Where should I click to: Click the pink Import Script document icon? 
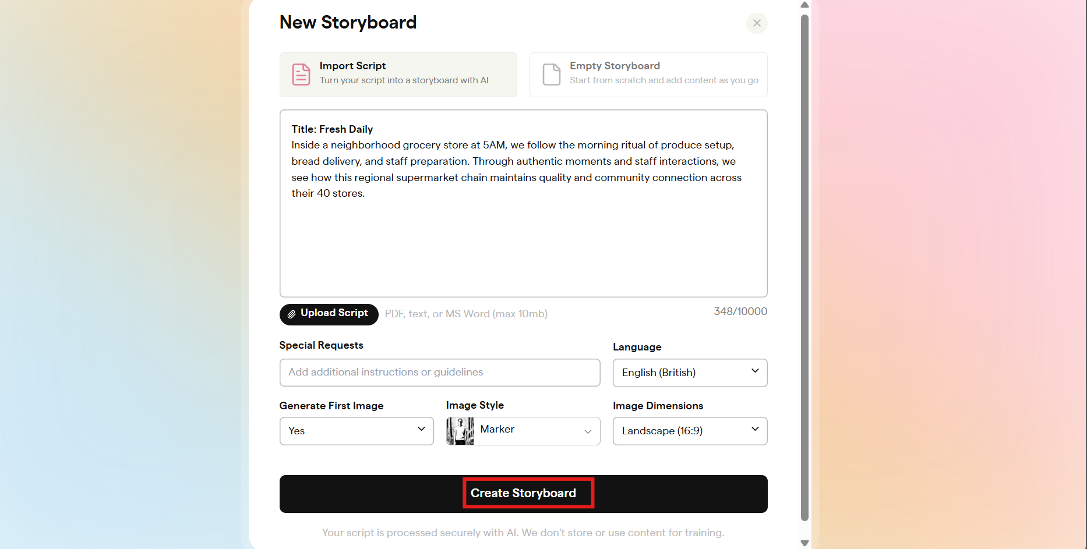coord(301,74)
